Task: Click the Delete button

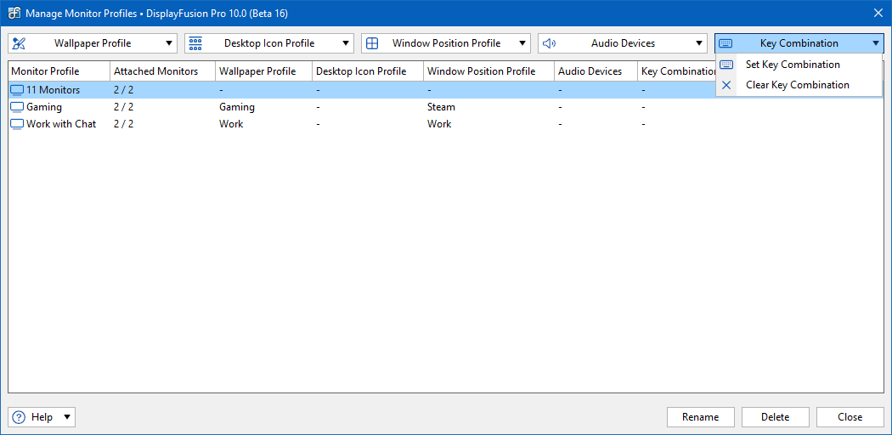Action: [x=775, y=417]
